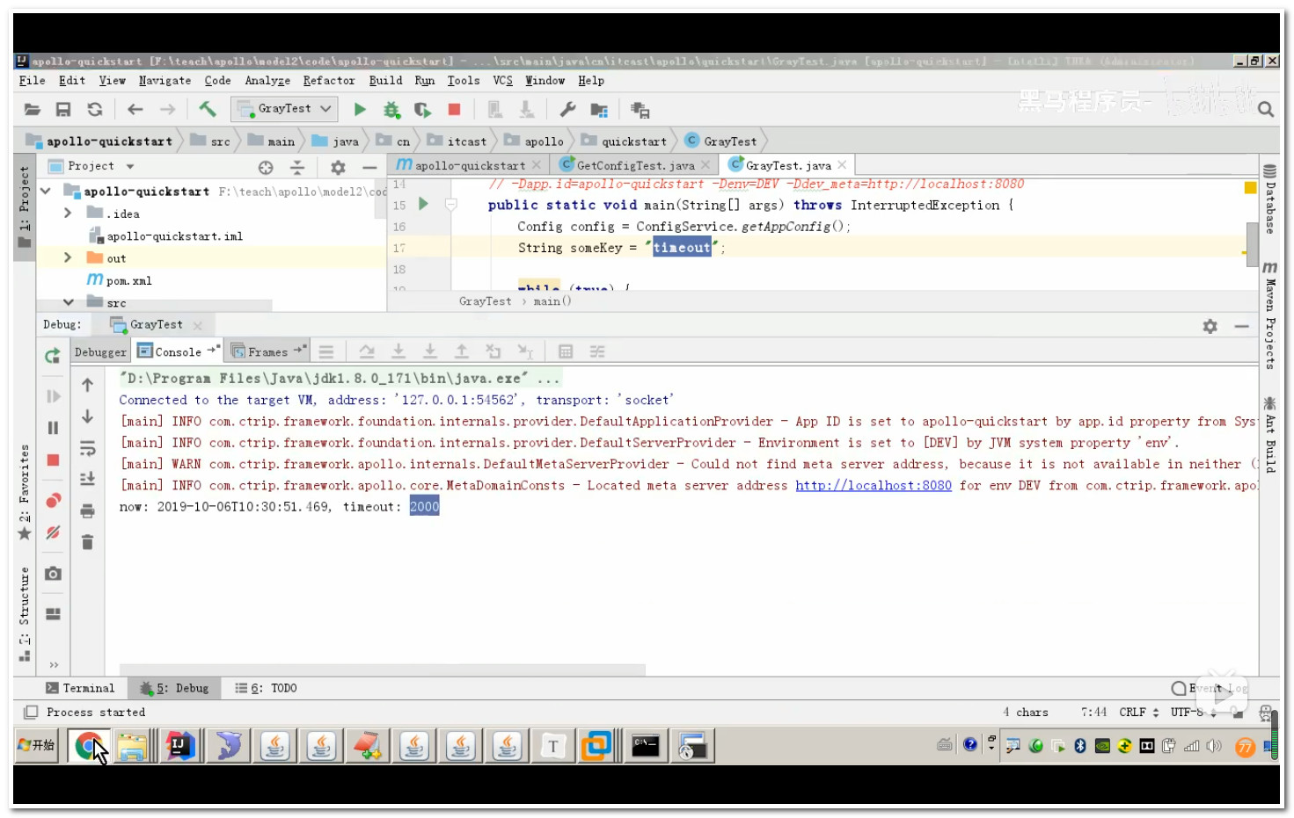Screen dimensions: 1294x818
Task: Stop debug session with red square in sidebar
Action: 53,460
